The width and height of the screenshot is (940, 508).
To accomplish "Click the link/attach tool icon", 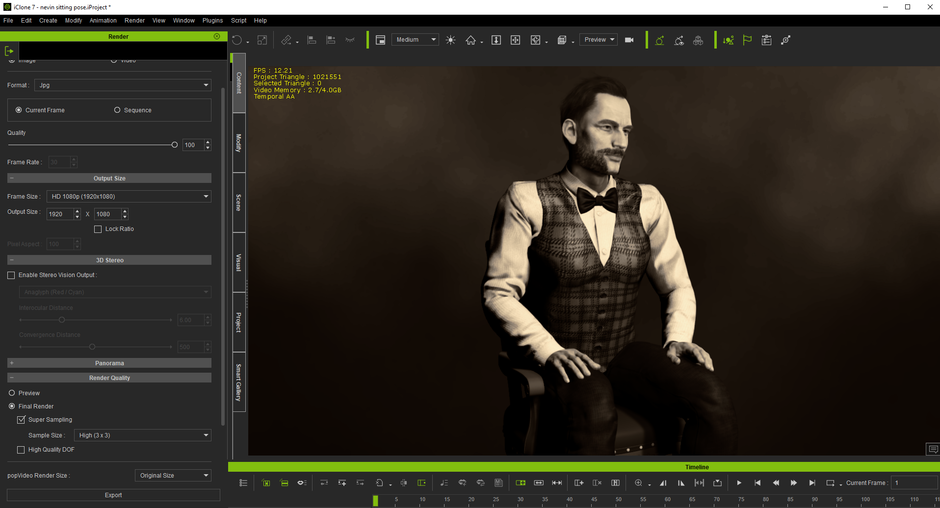I will (287, 40).
